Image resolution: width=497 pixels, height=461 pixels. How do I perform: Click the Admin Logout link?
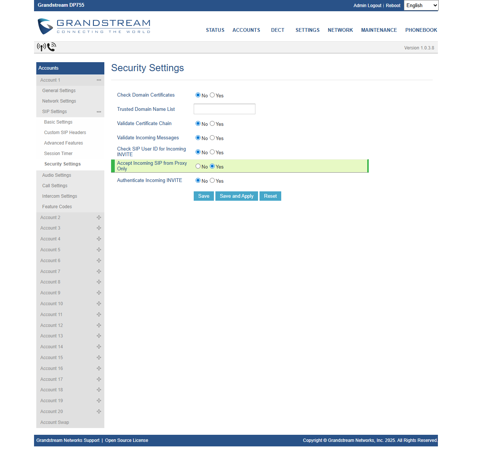tap(367, 6)
